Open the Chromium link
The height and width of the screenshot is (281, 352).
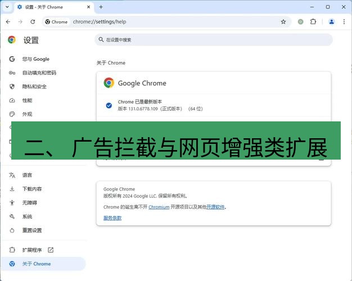pos(159,207)
